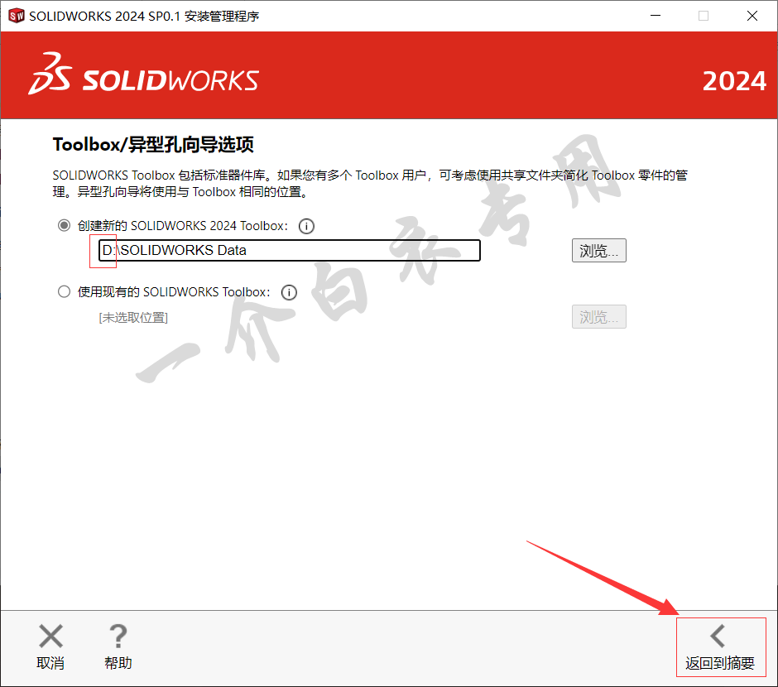Go back using the 返回到摘要 chevron

[x=718, y=637]
